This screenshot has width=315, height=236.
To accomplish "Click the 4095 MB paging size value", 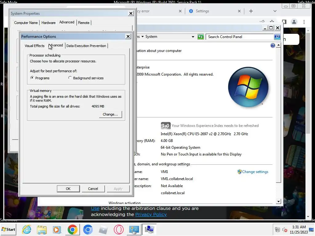I will (98, 106).
